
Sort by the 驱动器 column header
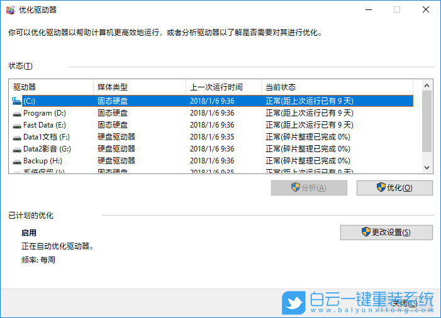tap(51, 87)
